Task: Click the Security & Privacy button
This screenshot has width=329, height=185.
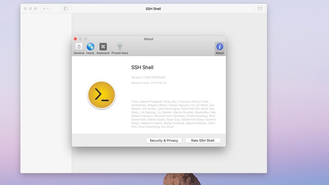Action: point(164,141)
